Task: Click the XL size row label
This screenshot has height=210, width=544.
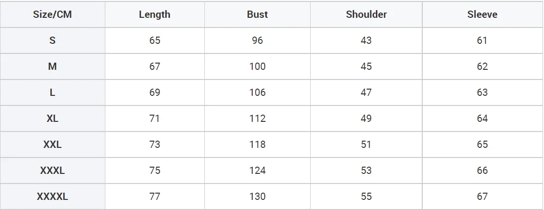Action: [52, 118]
